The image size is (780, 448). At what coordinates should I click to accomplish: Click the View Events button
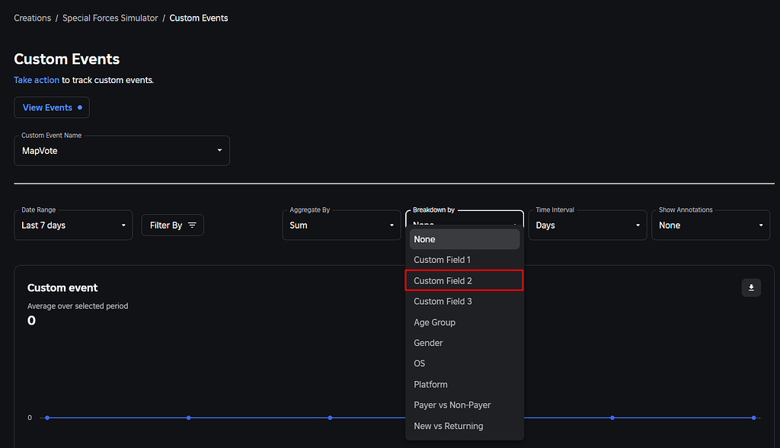coord(51,107)
